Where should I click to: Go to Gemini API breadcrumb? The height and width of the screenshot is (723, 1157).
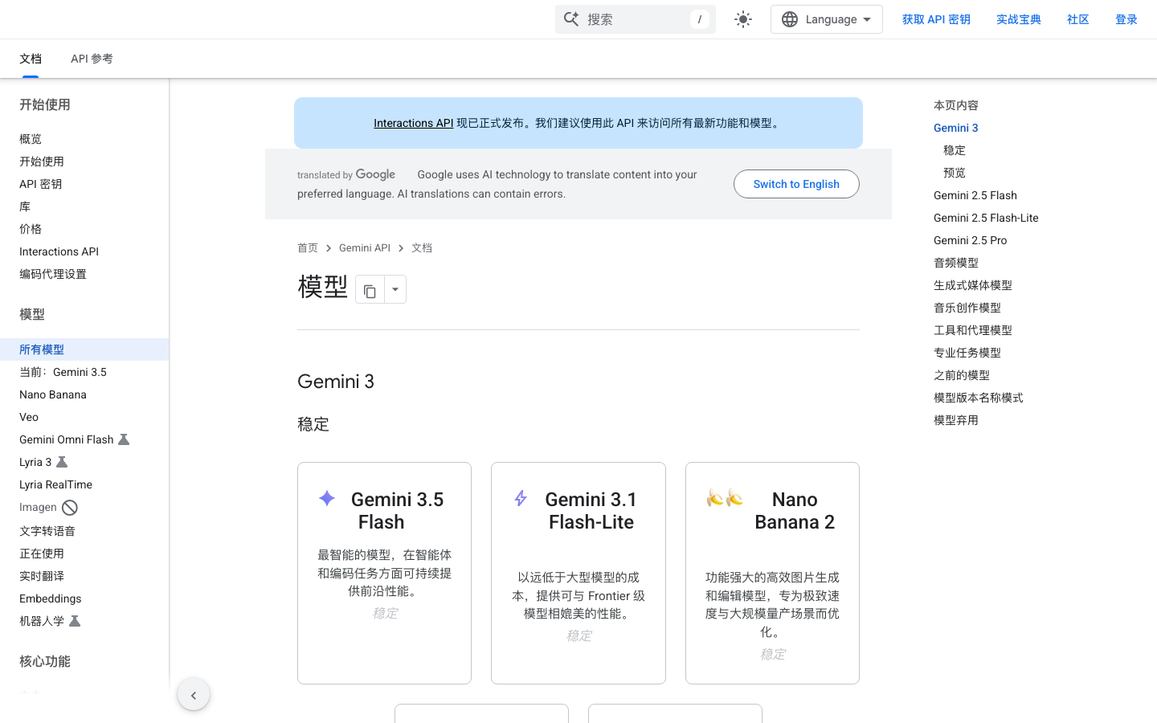click(365, 248)
